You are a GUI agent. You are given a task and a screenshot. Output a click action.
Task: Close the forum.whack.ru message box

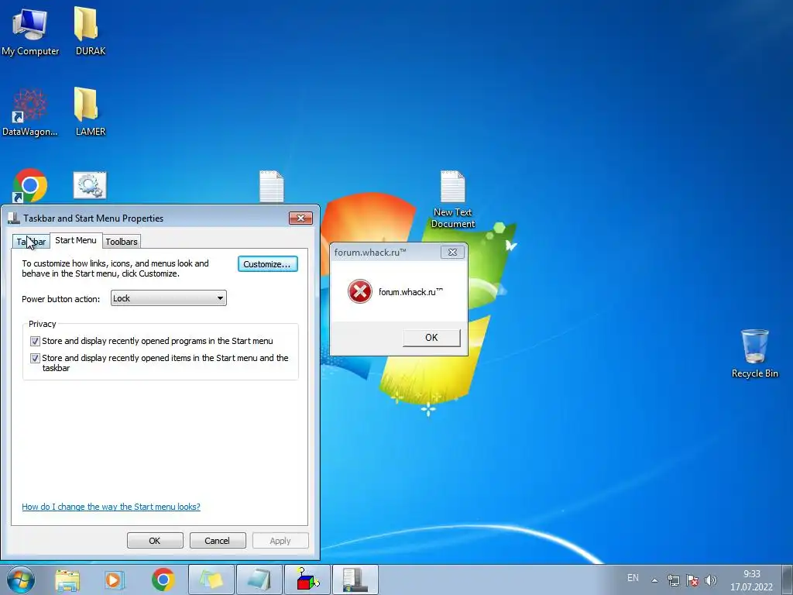(452, 252)
